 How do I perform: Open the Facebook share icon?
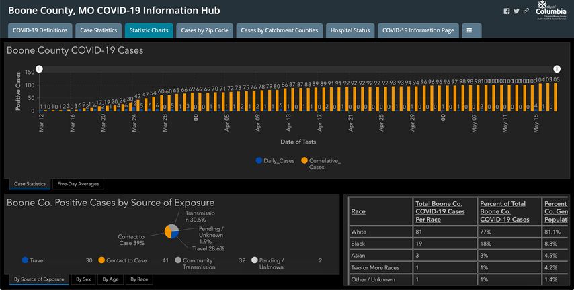pyautogui.click(x=507, y=11)
